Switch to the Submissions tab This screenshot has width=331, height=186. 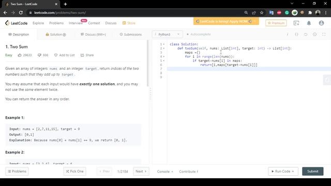tap(131, 35)
